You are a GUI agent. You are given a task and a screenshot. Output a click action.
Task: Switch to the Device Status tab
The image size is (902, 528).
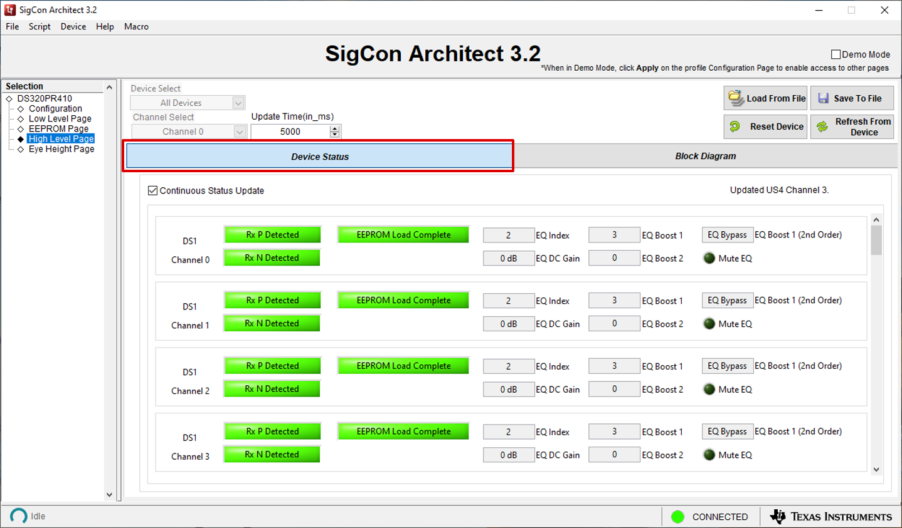[319, 157]
